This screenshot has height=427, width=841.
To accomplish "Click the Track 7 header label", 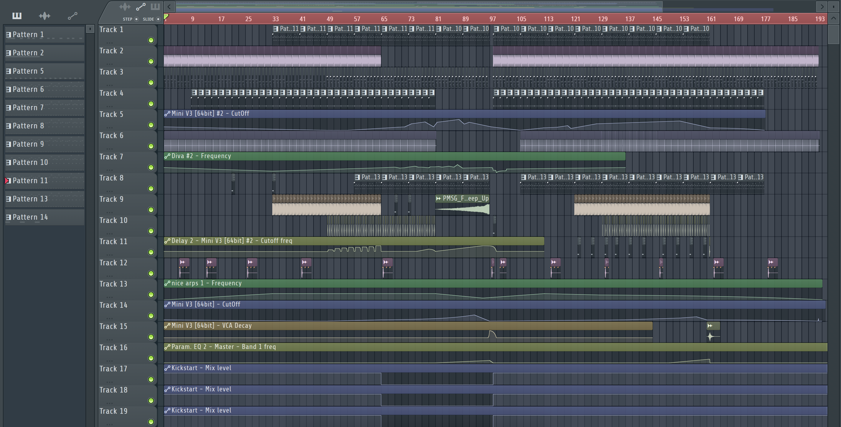I will point(112,157).
